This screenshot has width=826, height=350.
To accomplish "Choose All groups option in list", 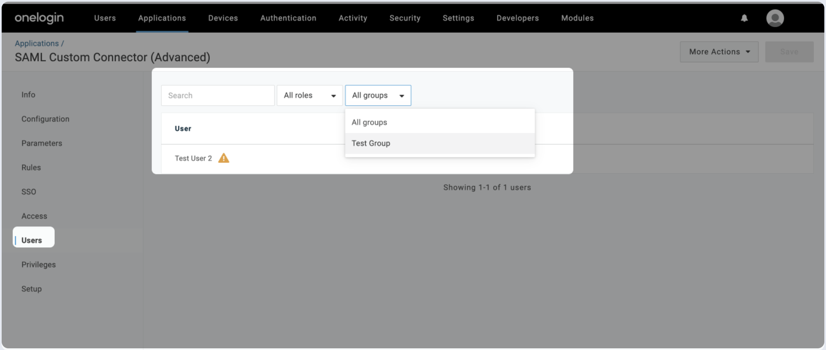I will [x=369, y=122].
